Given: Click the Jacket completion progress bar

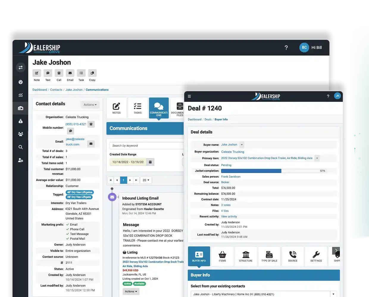Looking at the screenshot, I should pos(273,171).
